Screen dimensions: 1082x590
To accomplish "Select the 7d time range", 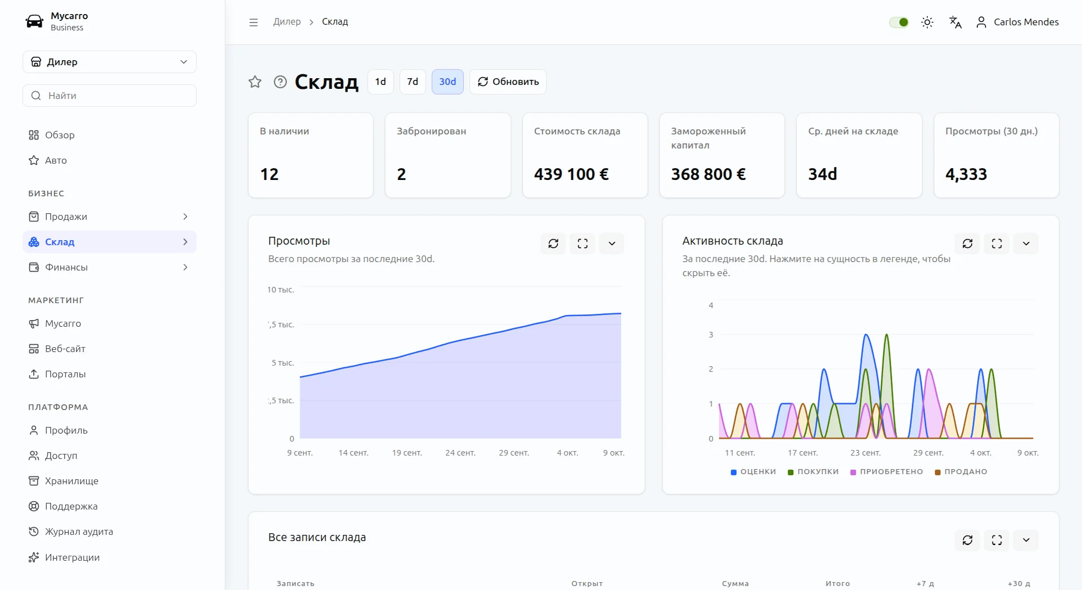I will click(413, 82).
